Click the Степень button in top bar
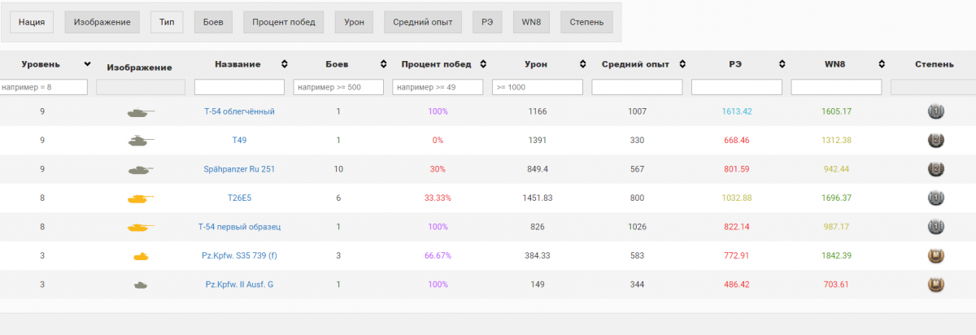Screen dimensions: 976x335 pyautogui.click(x=586, y=22)
